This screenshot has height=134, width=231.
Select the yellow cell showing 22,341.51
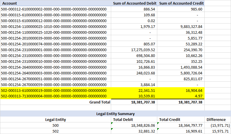tap(134, 90)
